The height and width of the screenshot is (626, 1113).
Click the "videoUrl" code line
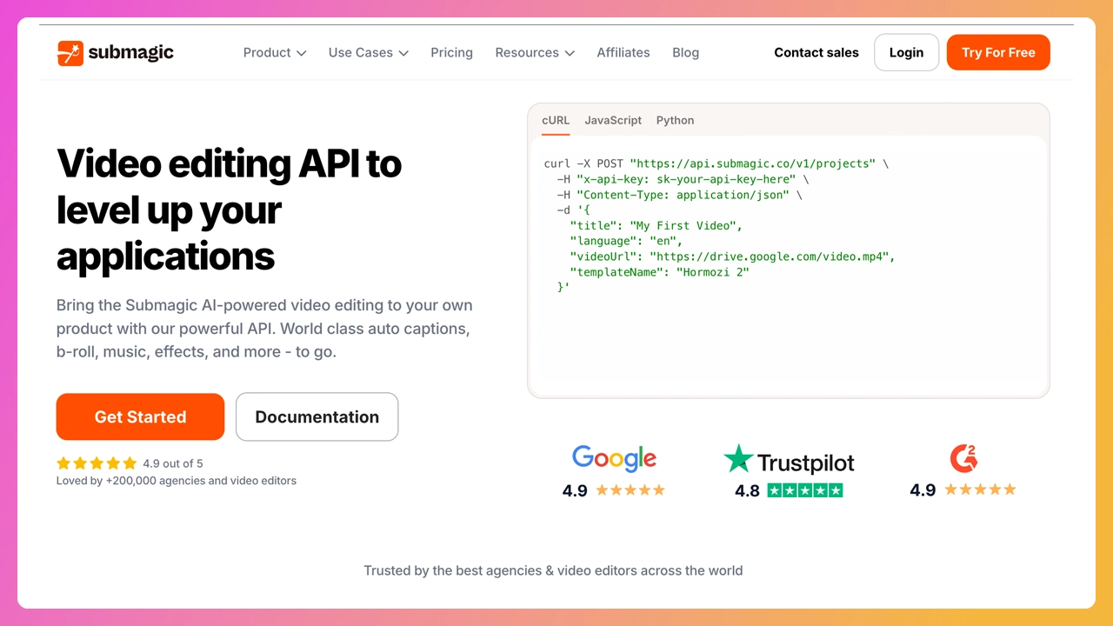pyautogui.click(x=732, y=257)
